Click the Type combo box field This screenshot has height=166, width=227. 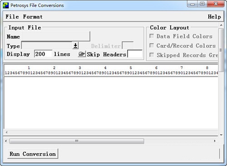[x=47, y=45]
